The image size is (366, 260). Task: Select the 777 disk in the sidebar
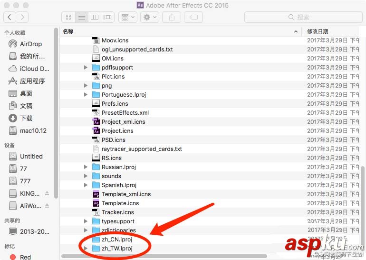click(x=19, y=181)
